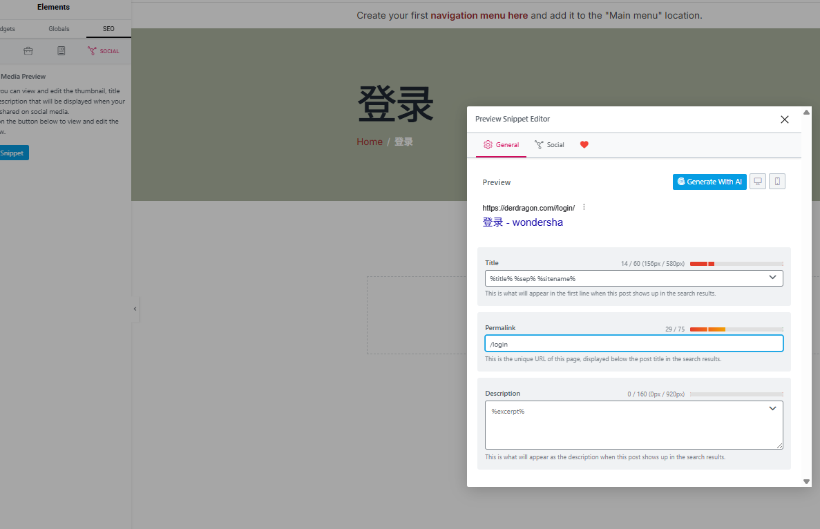The image size is (820, 529).
Task: Expand Title variables dropdown arrow
Action: pos(772,278)
